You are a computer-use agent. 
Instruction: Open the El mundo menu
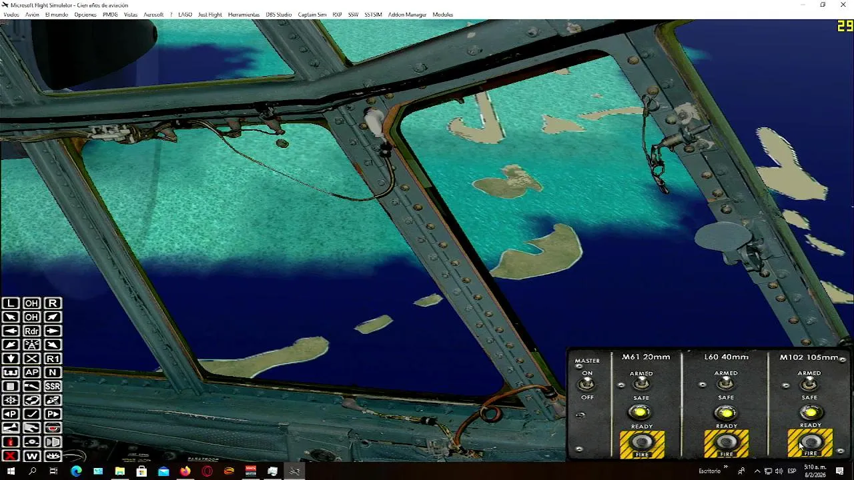click(x=57, y=15)
